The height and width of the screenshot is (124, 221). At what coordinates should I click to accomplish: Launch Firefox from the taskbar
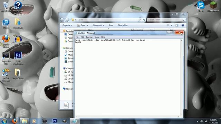(15, 121)
